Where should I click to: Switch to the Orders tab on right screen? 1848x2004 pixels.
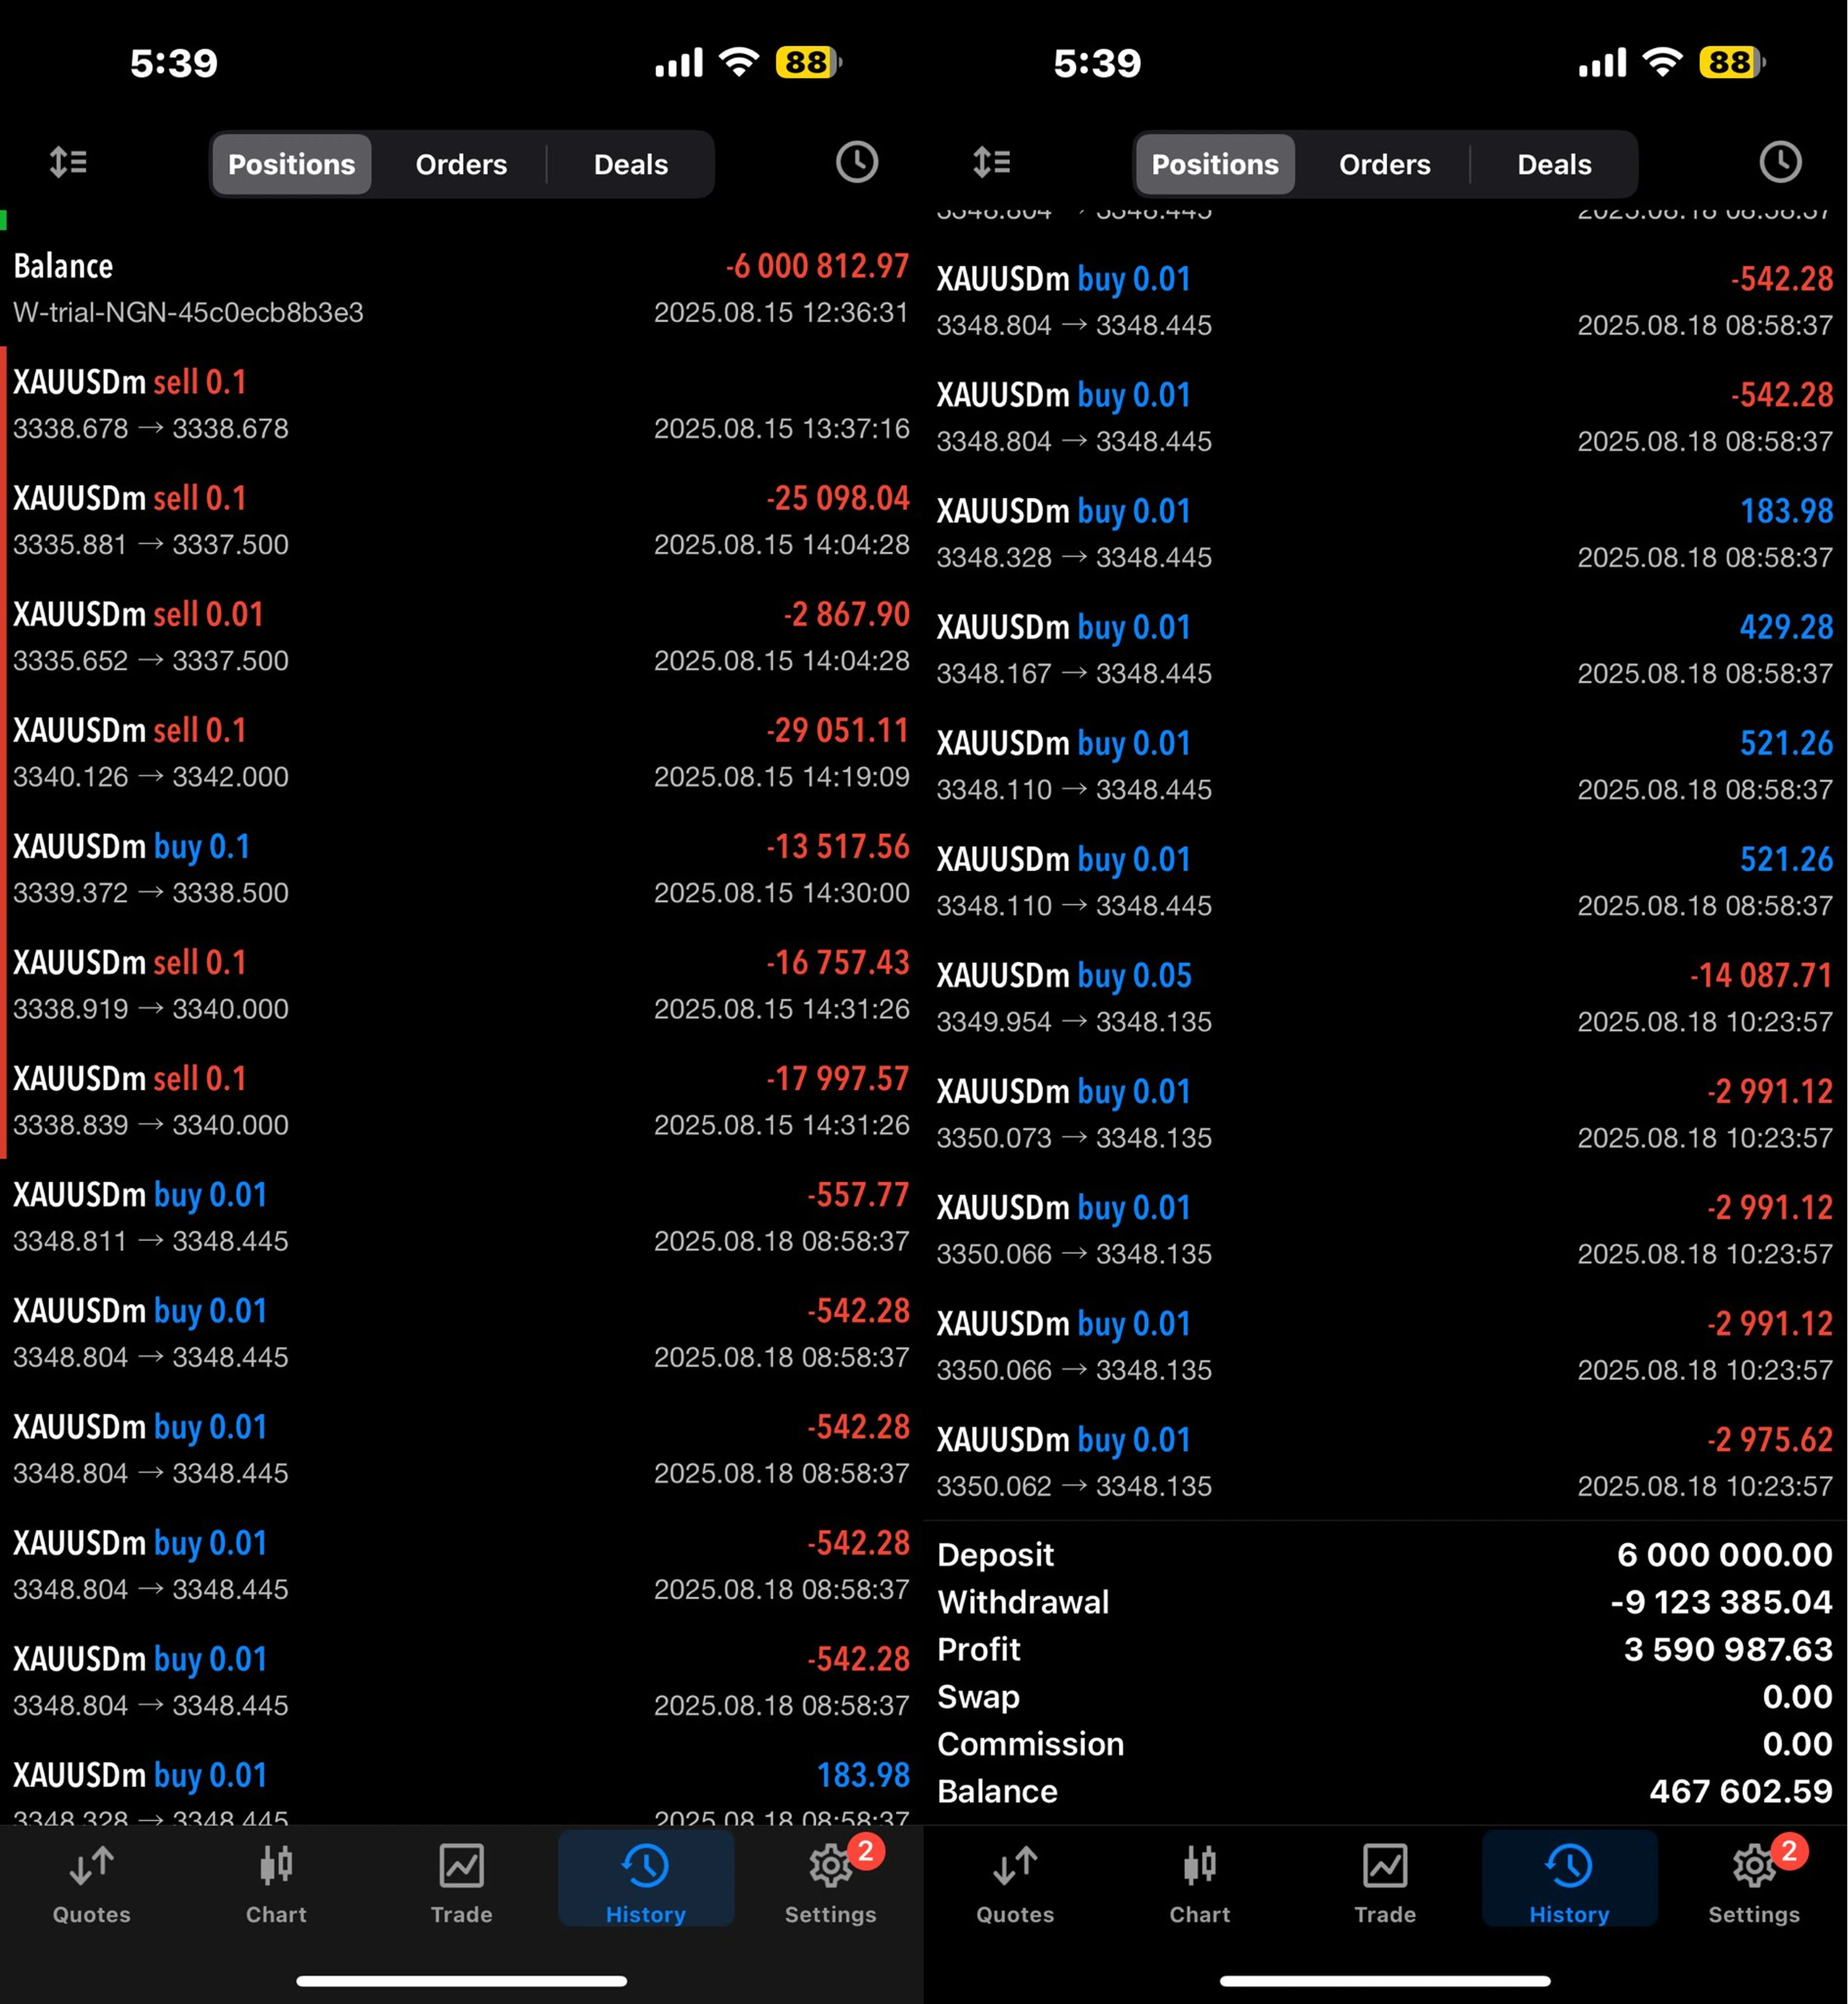(x=1385, y=164)
